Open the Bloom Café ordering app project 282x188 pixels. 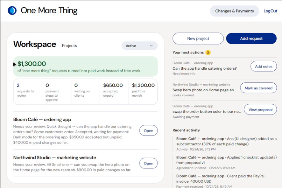tap(148, 131)
